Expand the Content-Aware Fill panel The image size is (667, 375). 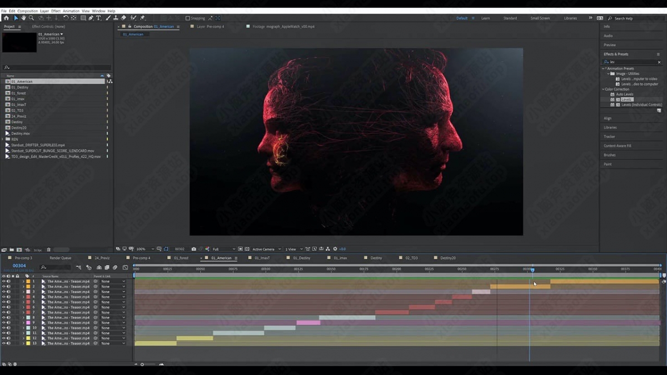(618, 146)
